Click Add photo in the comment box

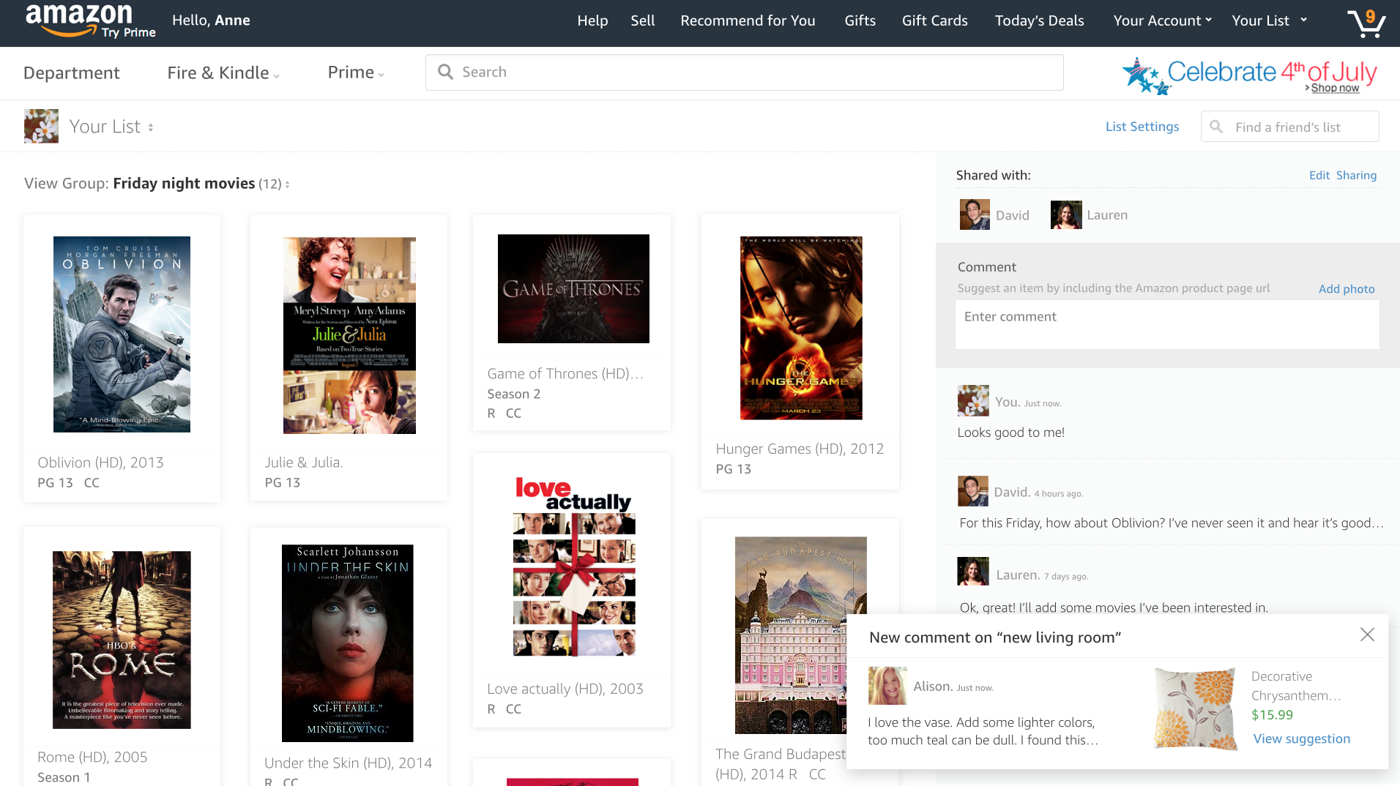pyautogui.click(x=1347, y=288)
